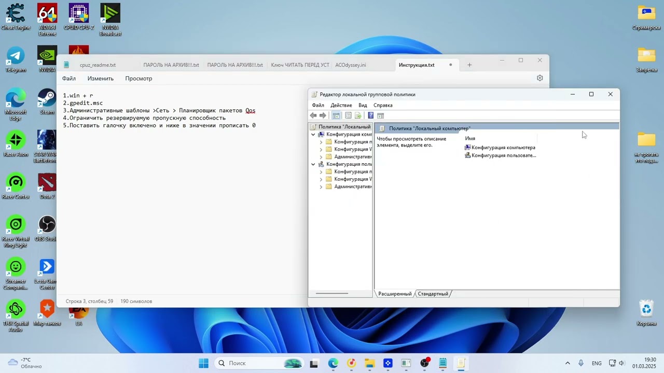Collapse Конфигурация пользователя tree node
664x373 pixels.
pos(313,164)
